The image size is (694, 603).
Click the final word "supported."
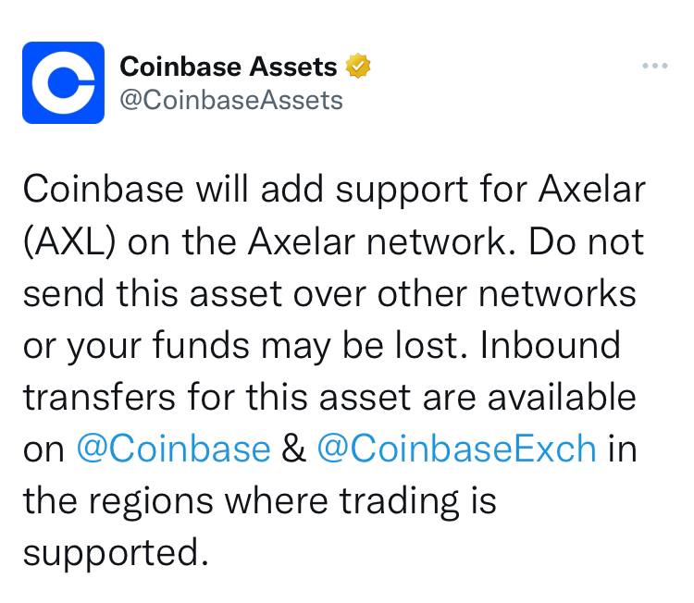click(112, 552)
